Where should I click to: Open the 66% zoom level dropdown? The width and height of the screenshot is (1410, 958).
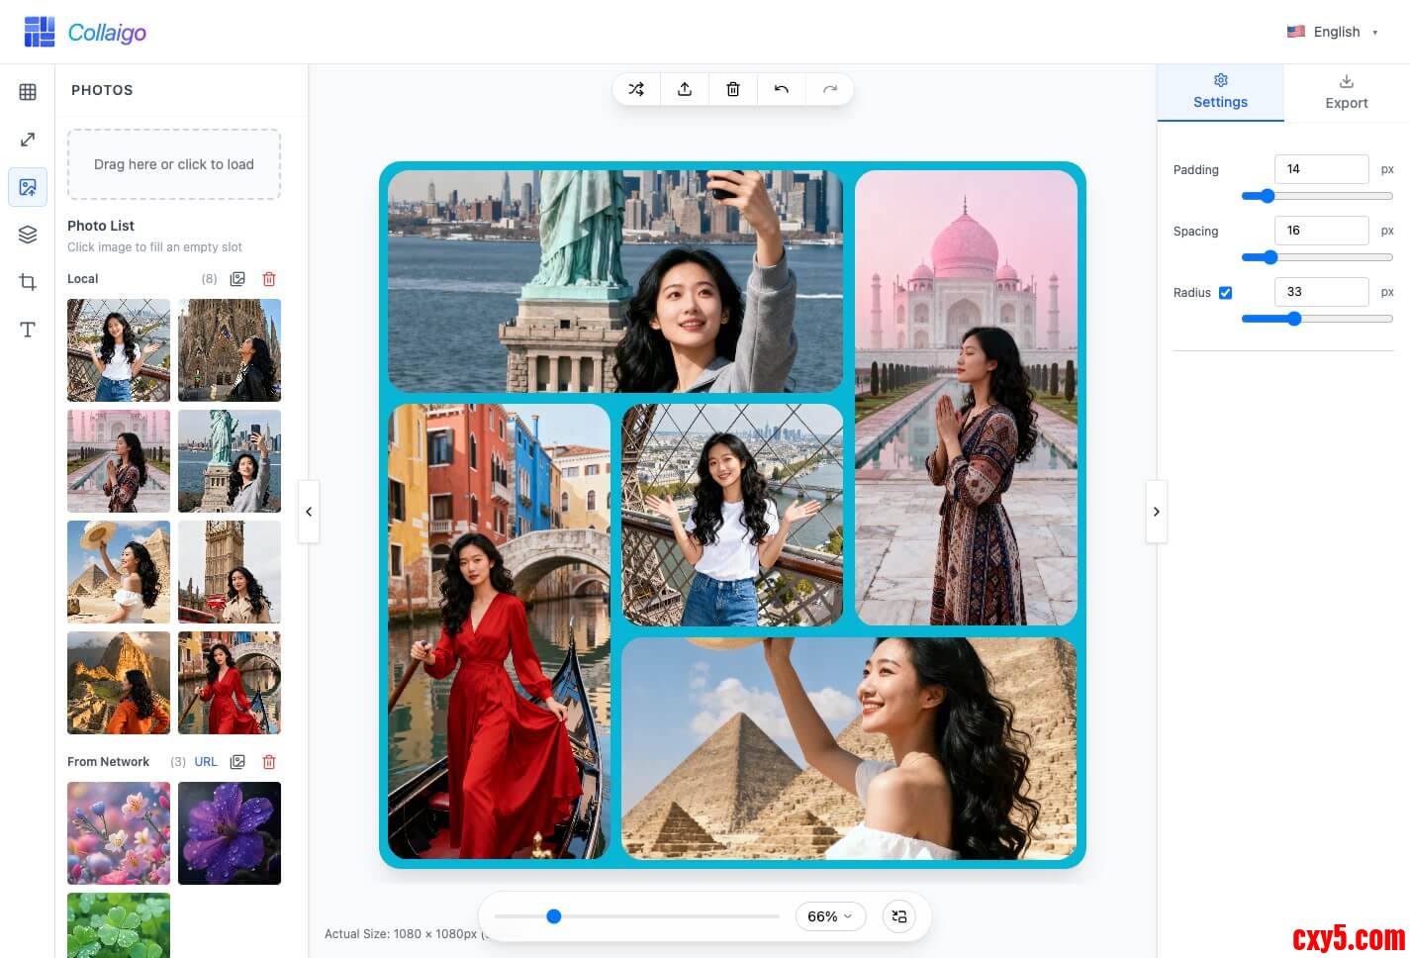pos(829,916)
